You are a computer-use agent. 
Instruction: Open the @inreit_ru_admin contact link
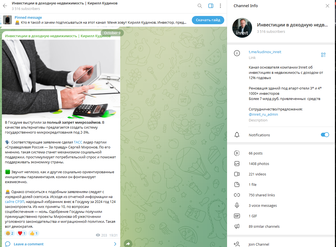pos(263,114)
